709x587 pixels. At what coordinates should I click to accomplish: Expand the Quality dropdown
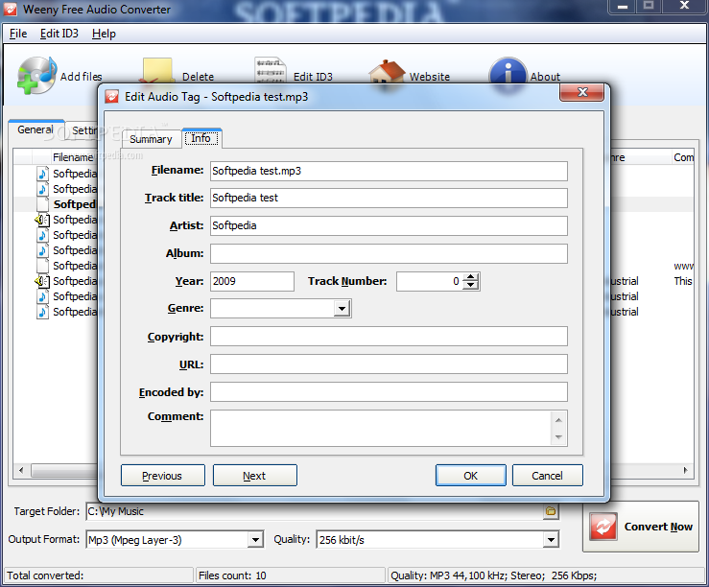coord(551,540)
